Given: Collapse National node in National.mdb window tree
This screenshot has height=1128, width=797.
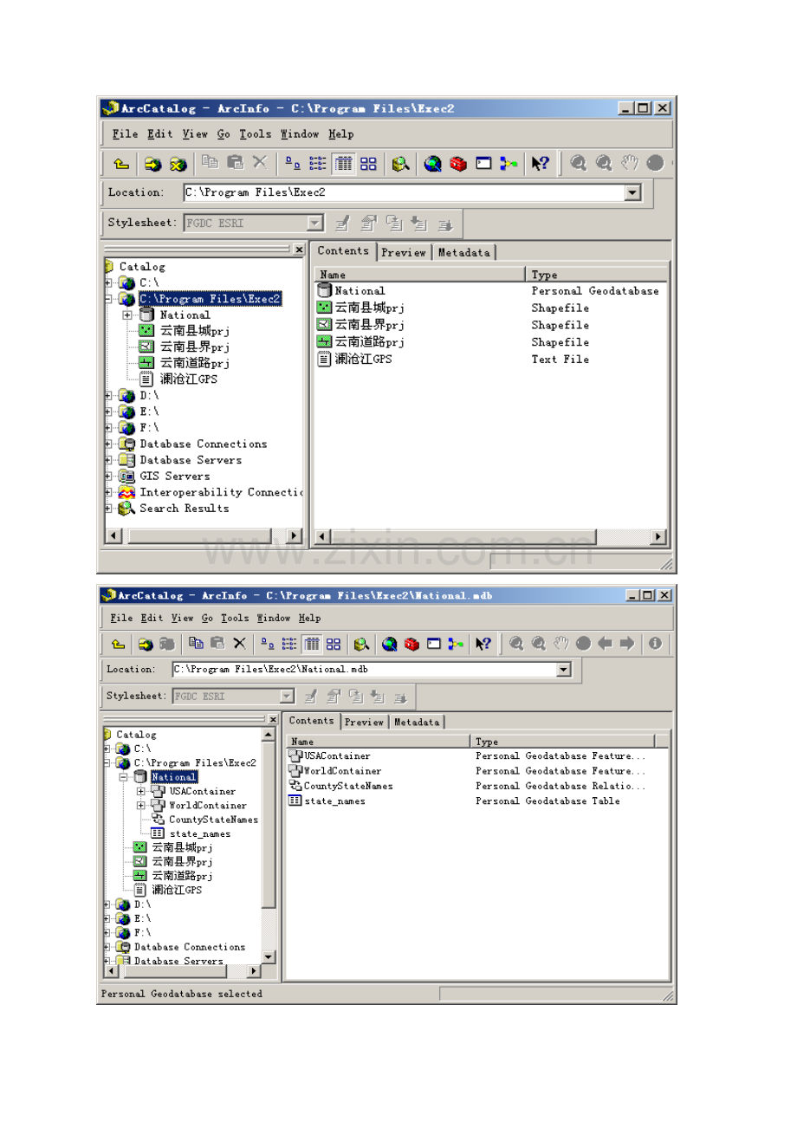Looking at the screenshot, I should click(123, 777).
